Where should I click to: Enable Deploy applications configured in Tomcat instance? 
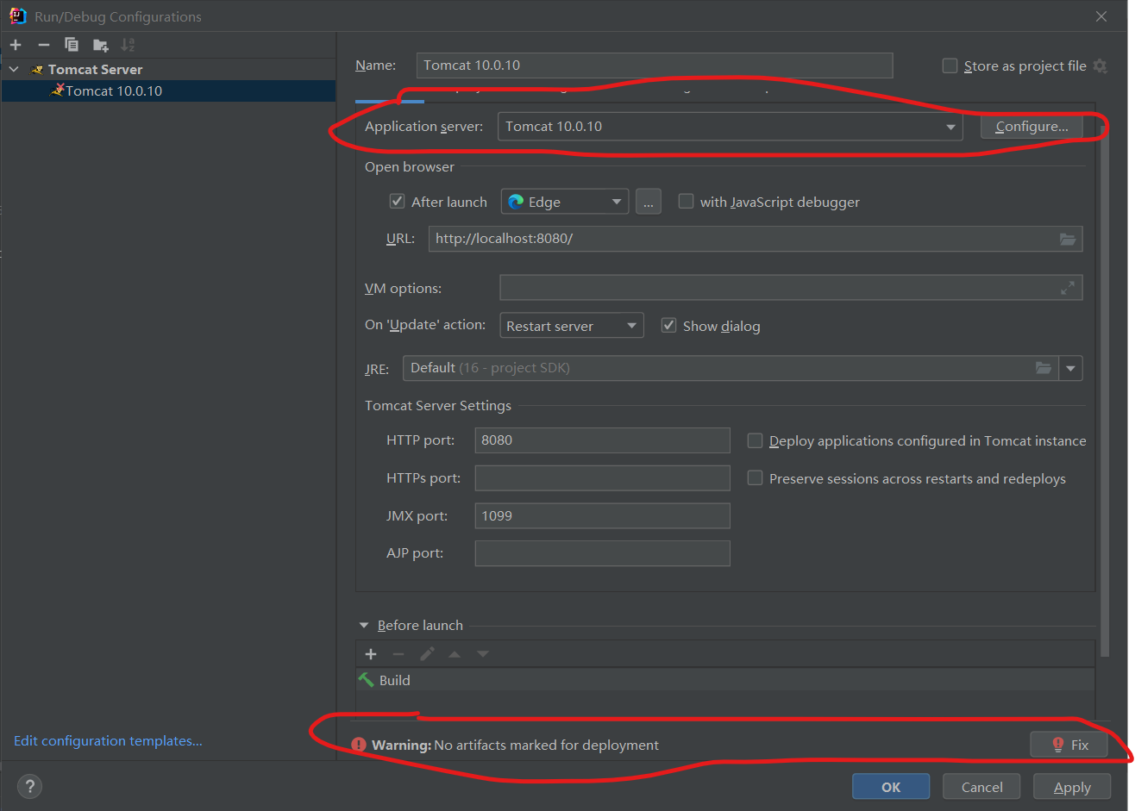pos(755,440)
